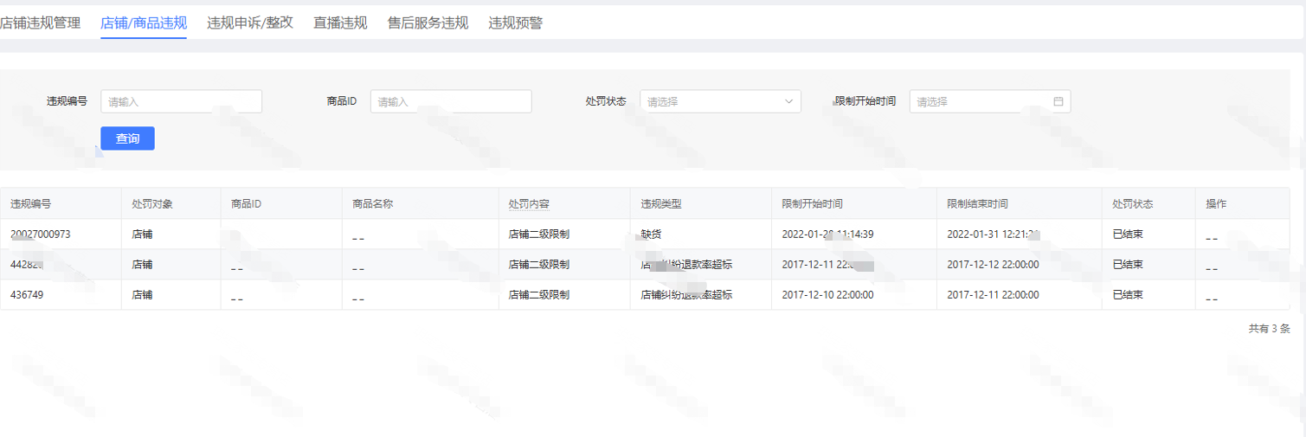1306x437 pixels.
Task: Focus the 违规编号 input field
Action: coord(181,101)
